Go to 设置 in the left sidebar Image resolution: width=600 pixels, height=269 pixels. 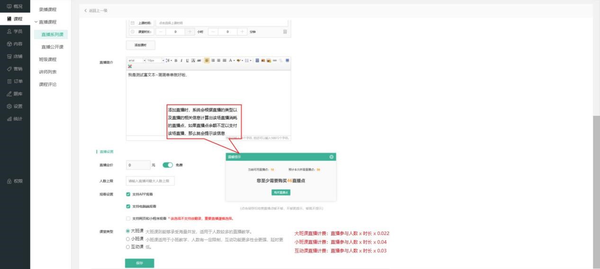(x=15, y=106)
